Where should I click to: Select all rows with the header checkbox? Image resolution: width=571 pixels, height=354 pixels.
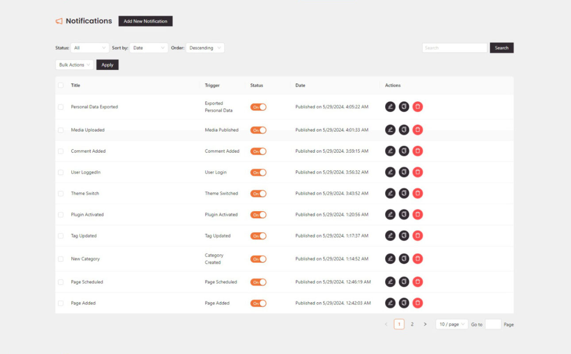click(x=61, y=85)
